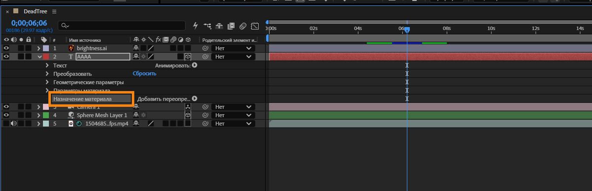Image resolution: width=592 pixels, height=191 pixels.
Task: Click the label tag column header icon
Action: (44, 39)
